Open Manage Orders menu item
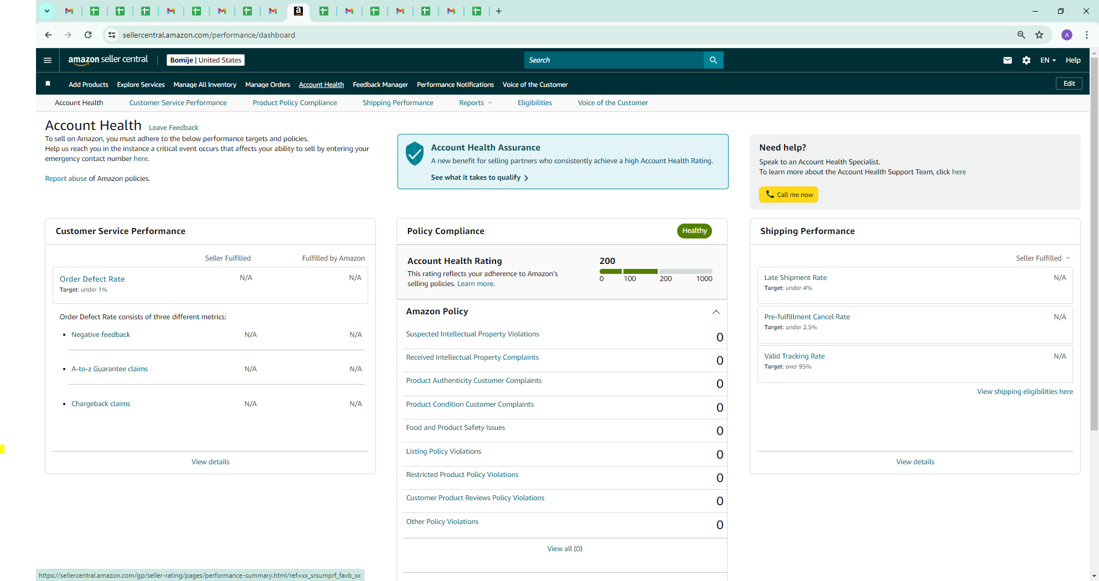 [x=267, y=85]
